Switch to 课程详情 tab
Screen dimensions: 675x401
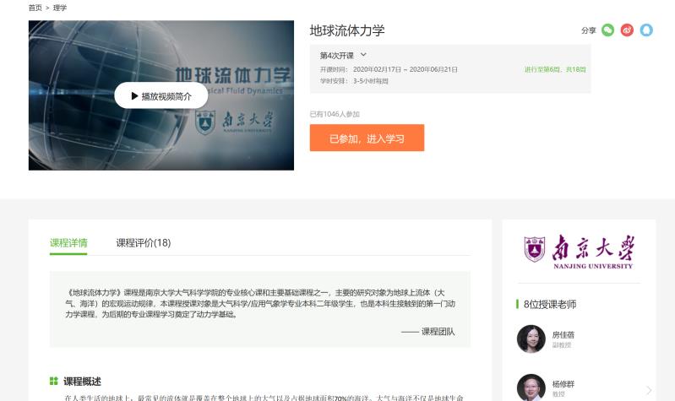(68, 243)
